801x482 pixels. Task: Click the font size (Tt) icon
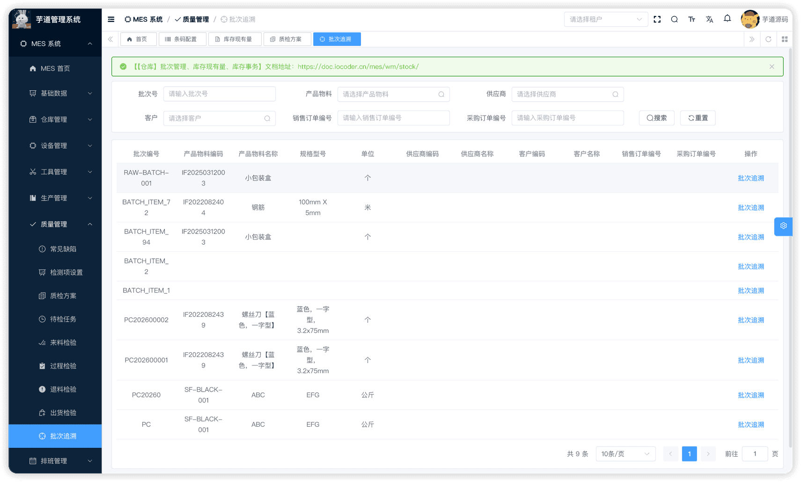[691, 19]
